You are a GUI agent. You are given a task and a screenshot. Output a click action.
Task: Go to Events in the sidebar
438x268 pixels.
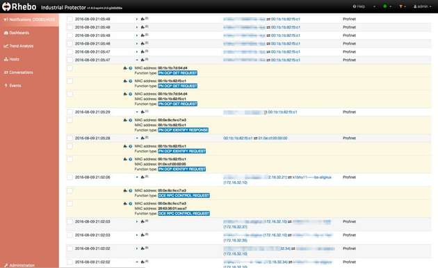click(13, 86)
